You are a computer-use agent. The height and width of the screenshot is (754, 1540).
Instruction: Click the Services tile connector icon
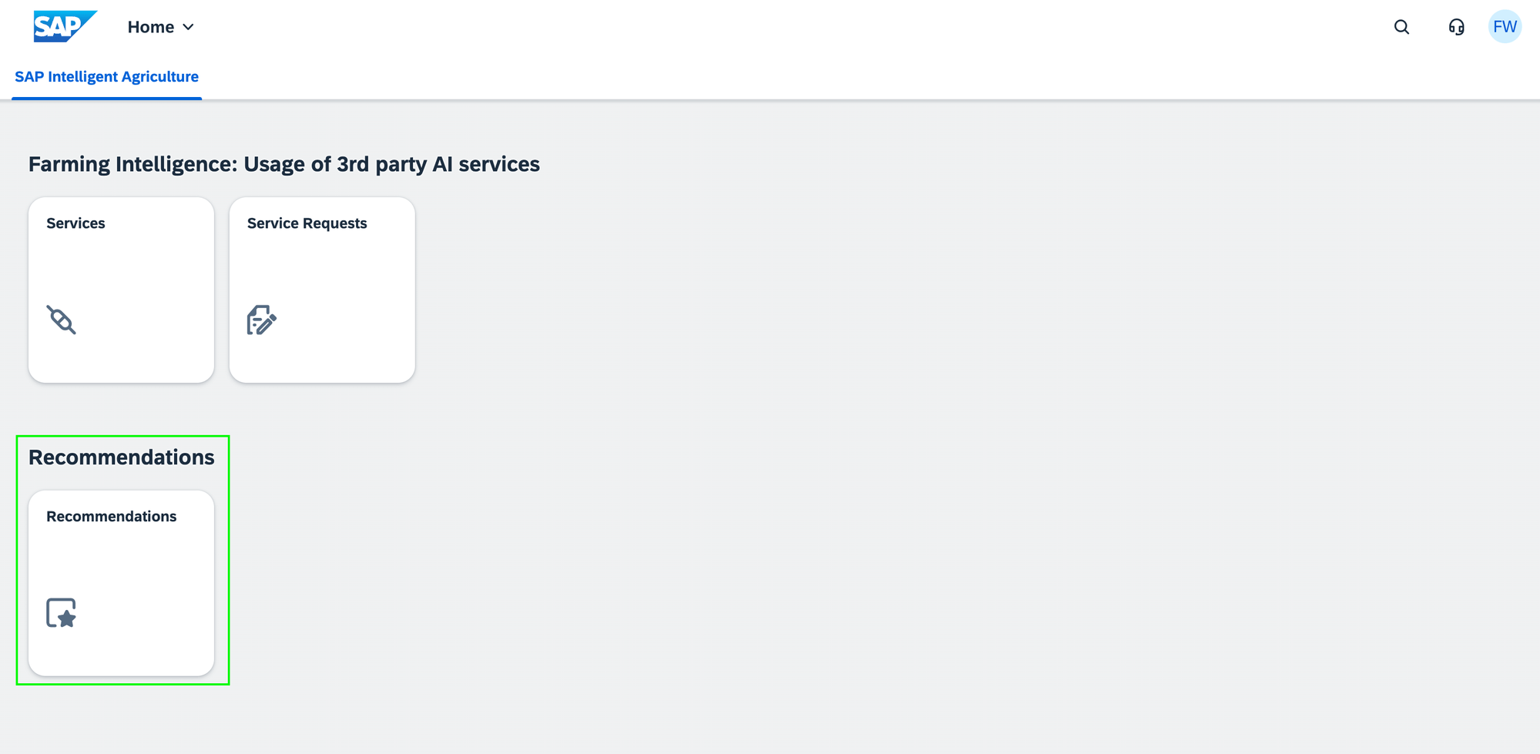62,321
